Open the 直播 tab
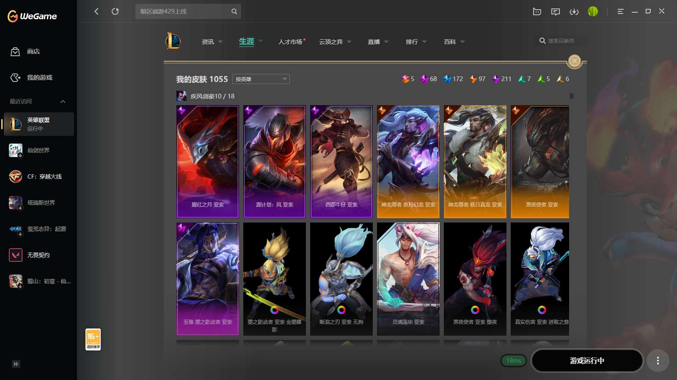 point(374,42)
